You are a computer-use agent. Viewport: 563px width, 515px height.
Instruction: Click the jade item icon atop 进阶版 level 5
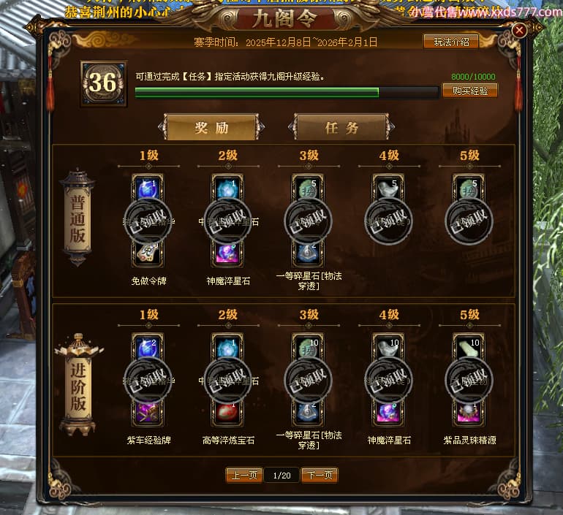pyautogui.click(x=469, y=348)
